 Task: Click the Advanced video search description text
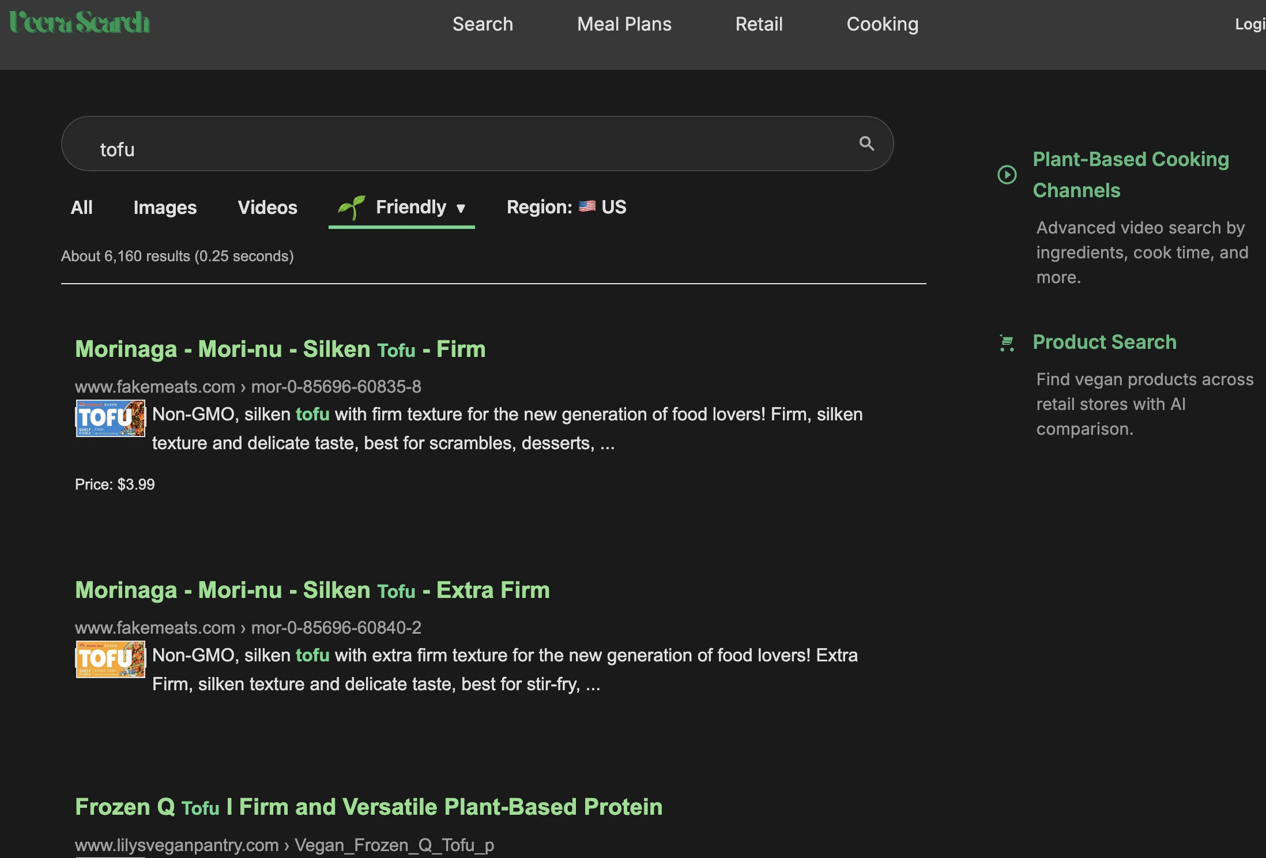(1142, 253)
